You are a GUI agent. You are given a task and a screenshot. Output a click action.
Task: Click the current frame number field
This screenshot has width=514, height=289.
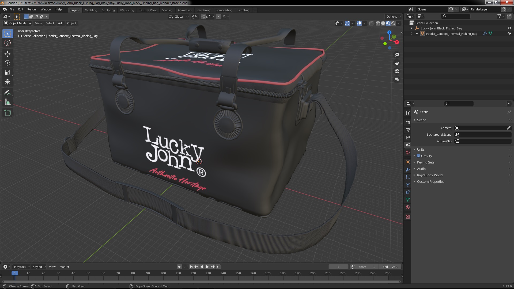[338, 267]
